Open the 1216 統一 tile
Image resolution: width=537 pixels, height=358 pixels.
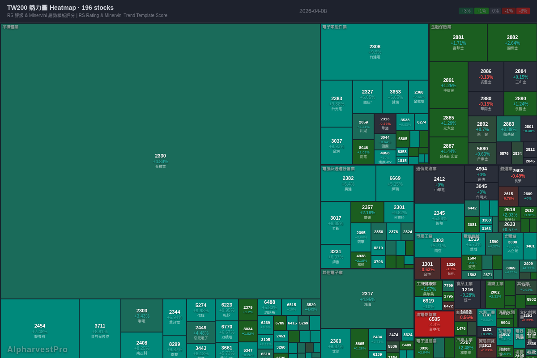468,294
